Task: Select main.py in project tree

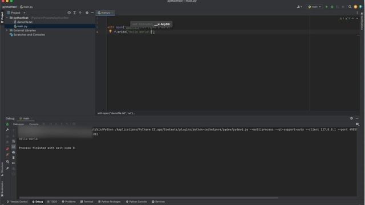Action: pyautogui.click(x=22, y=26)
